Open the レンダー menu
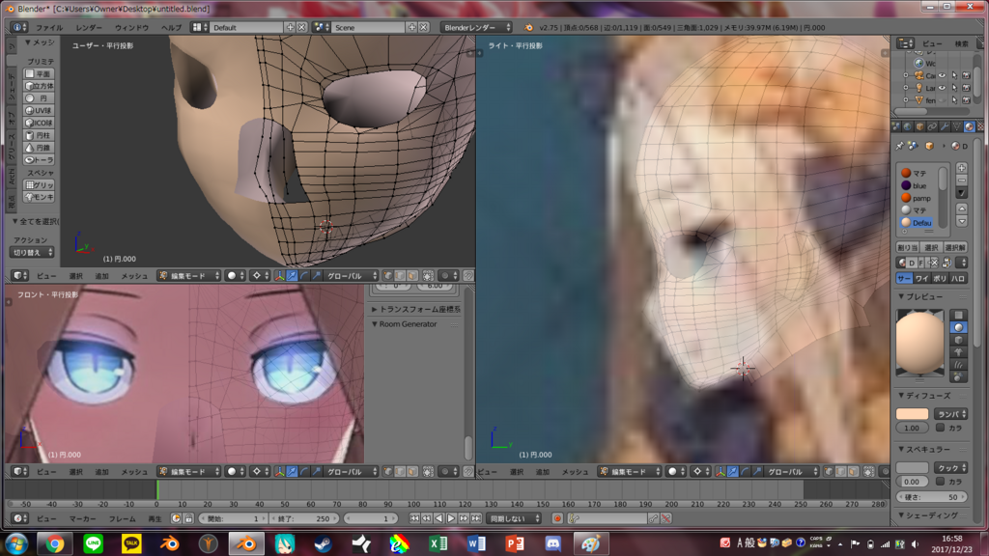The image size is (989, 556). [x=89, y=28]
